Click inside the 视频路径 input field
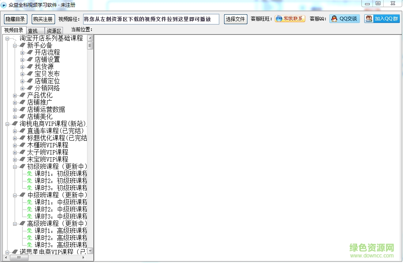This screenshot has width=403, height=263. coord(150,18)
